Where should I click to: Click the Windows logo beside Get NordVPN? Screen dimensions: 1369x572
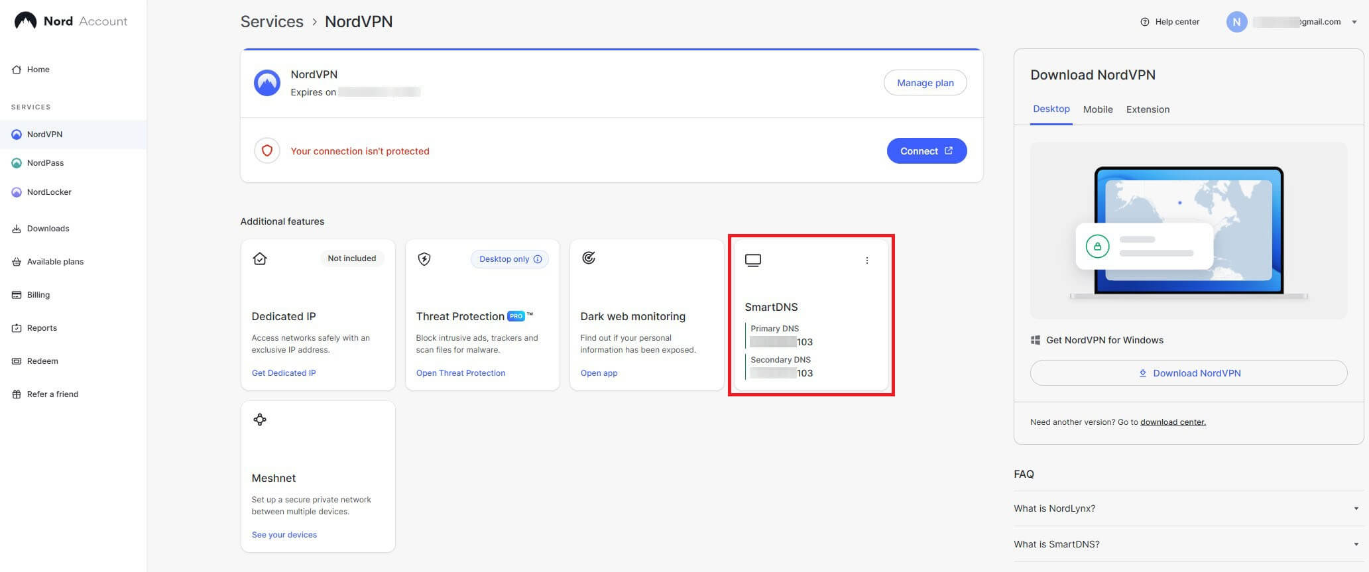point(1036,340)
